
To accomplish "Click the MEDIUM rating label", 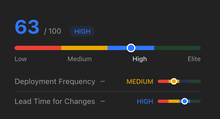I will [x=140, y=81].
